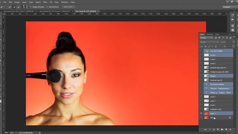238x134 pixels.
Task: Select Subtract from Selection mode icon
Action: coord(19,7)
